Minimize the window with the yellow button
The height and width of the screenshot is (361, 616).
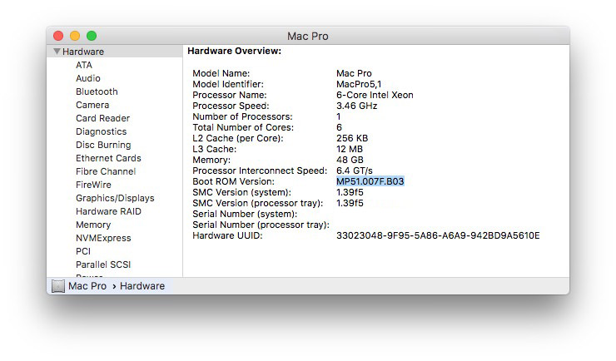pyautogui.click(x=75, y=36)
